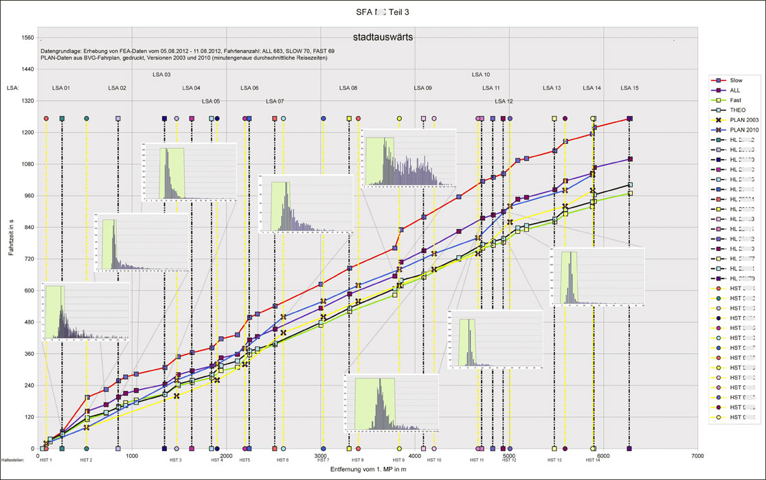Click the HST 11 stop label
The width and height of the screenshot is (766, 480).
click(x=477, y=460)
